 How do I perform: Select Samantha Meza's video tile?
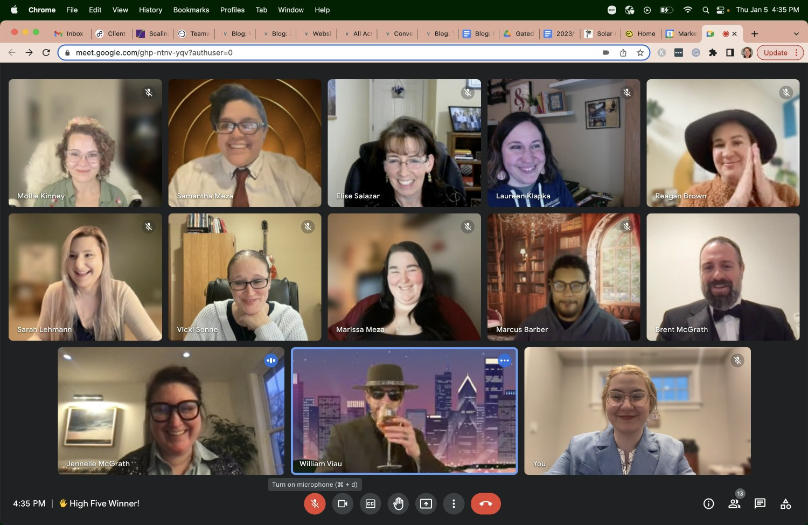pyautogui.click(x=245, y=143)
